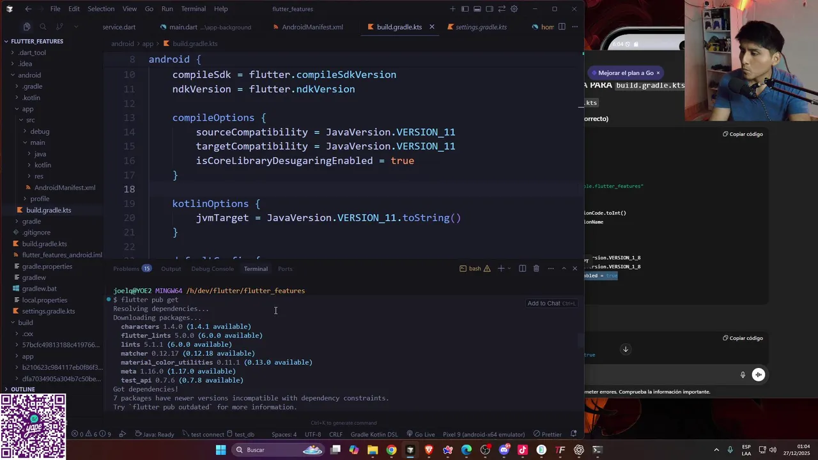Expand the .cxx folder under build

point(27,333)
